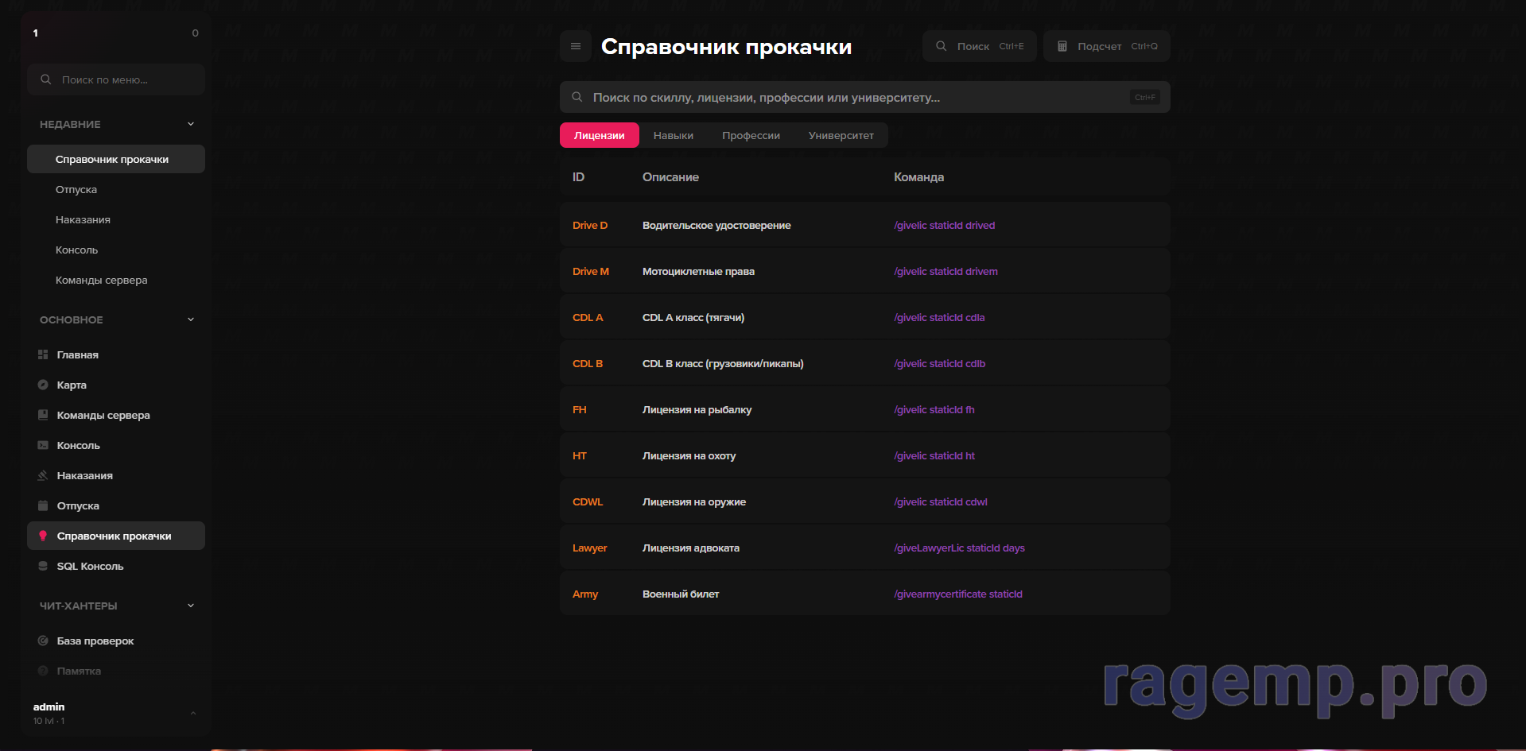Switch to the Навыки tab
Screen dimensions: 1526x751
[674, 135]
